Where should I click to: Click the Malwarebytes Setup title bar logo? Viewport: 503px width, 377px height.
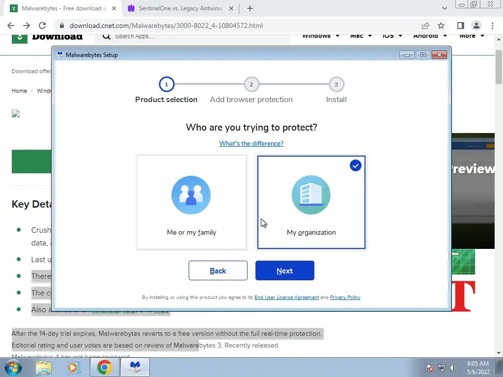pyautogui.click(x=59, y=54)
